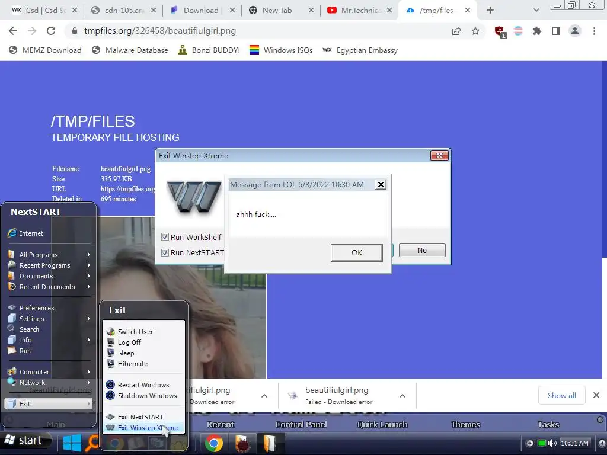Open the Extensions puzzle icon
Screen dimensions: 607x455
(536, 31)
